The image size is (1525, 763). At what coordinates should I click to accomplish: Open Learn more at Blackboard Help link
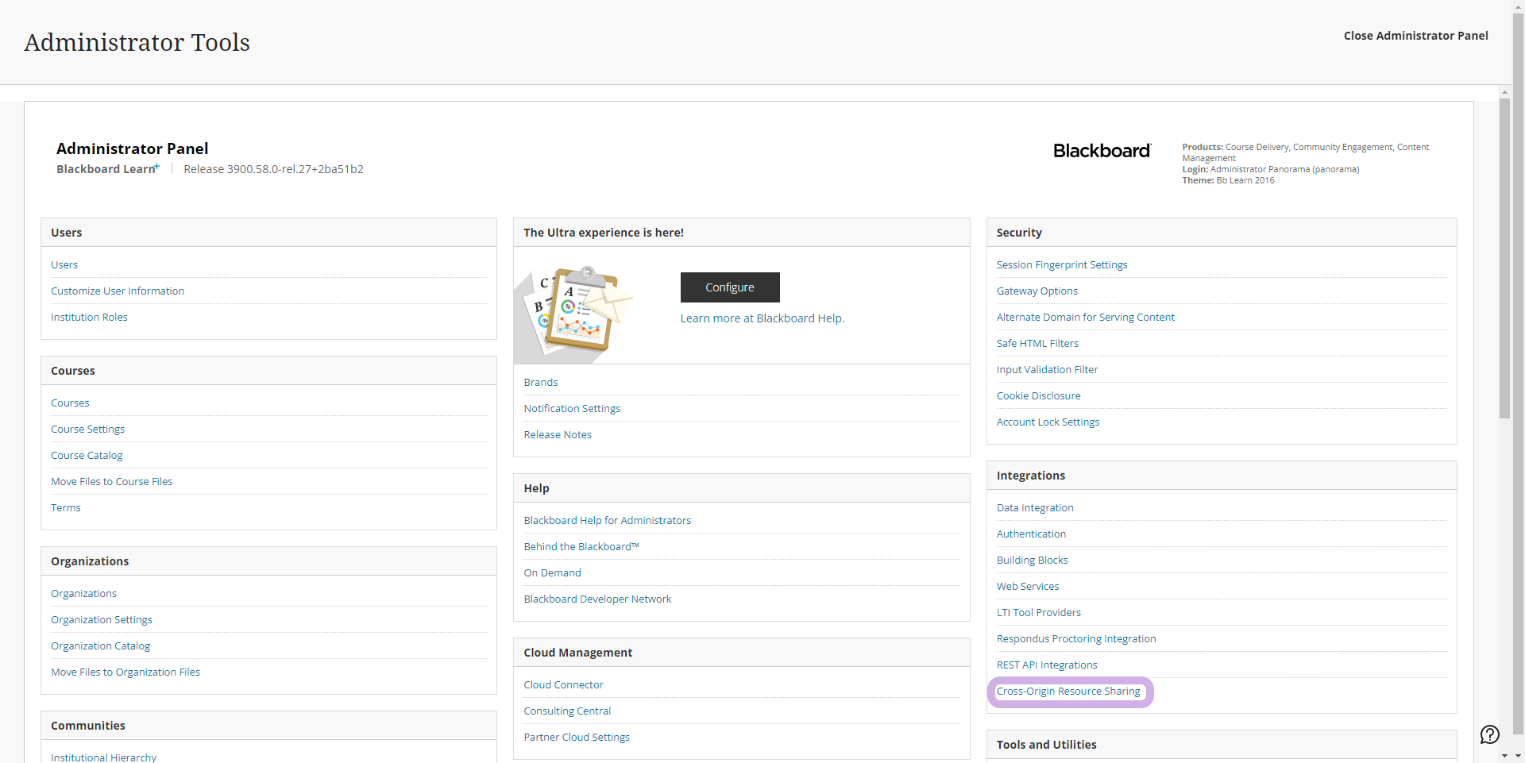[762, 318]
